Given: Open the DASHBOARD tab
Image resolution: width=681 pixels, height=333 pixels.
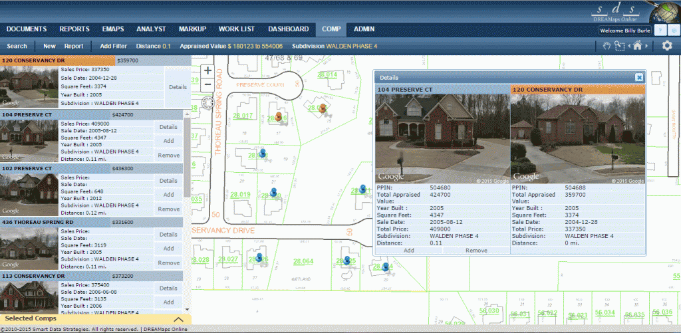Looking at the screenshot, I should click(289, 29).
